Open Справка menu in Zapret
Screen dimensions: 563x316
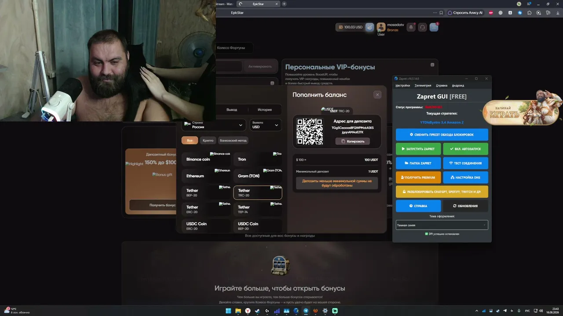(x=442, y=86)
